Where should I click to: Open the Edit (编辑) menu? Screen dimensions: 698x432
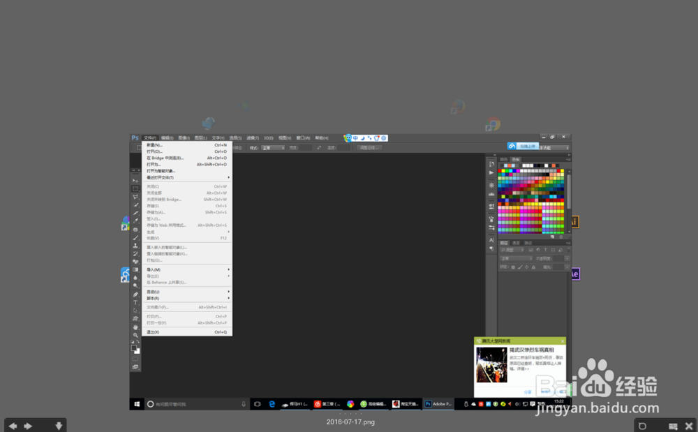[x=167, y=138]
